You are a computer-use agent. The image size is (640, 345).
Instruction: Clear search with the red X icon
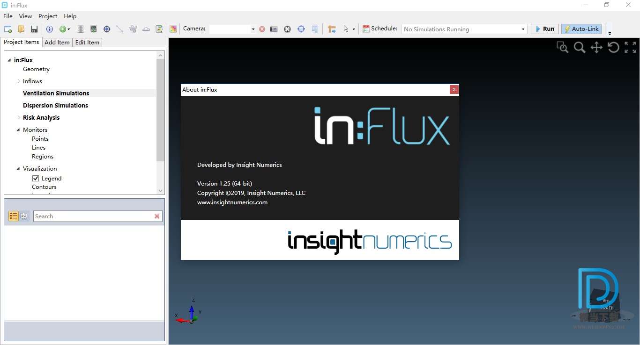click(157, 216)
